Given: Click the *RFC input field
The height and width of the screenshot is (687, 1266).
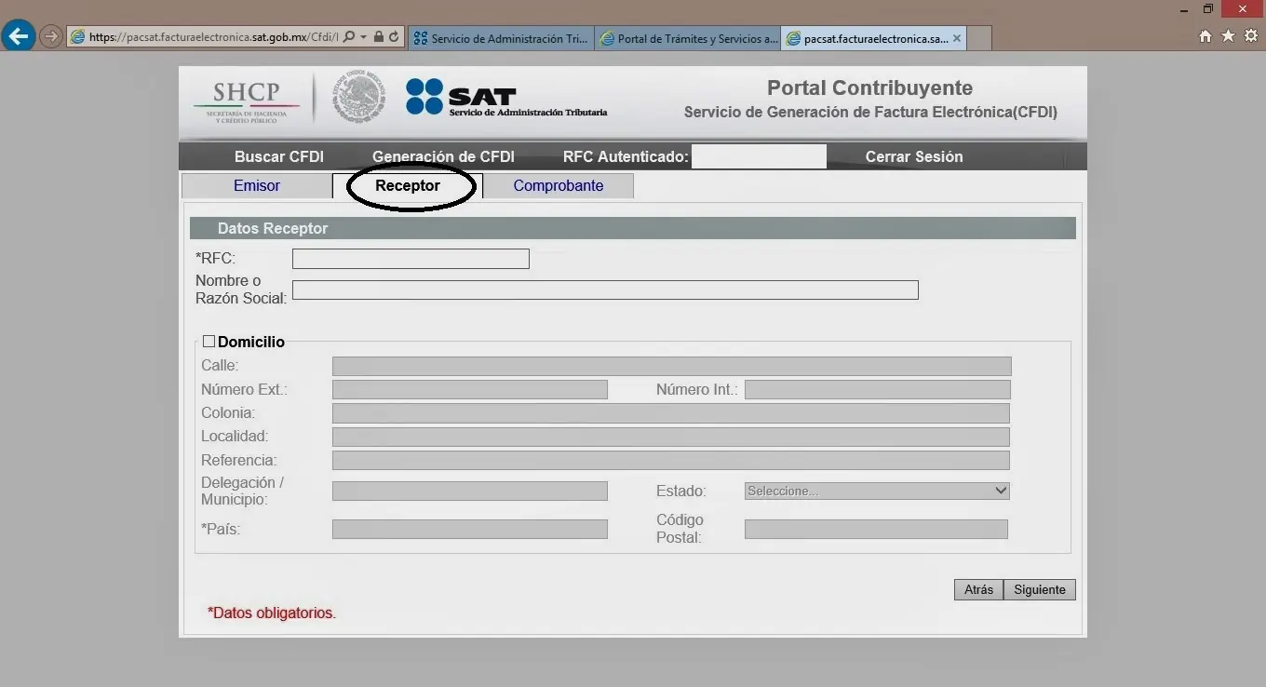Looking at the screenshot, I should [411, 259].
